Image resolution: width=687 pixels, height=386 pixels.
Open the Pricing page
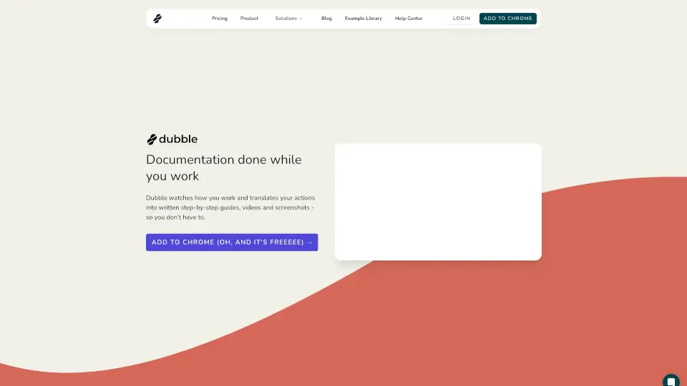pyautogui.click(x=220, y=19)
